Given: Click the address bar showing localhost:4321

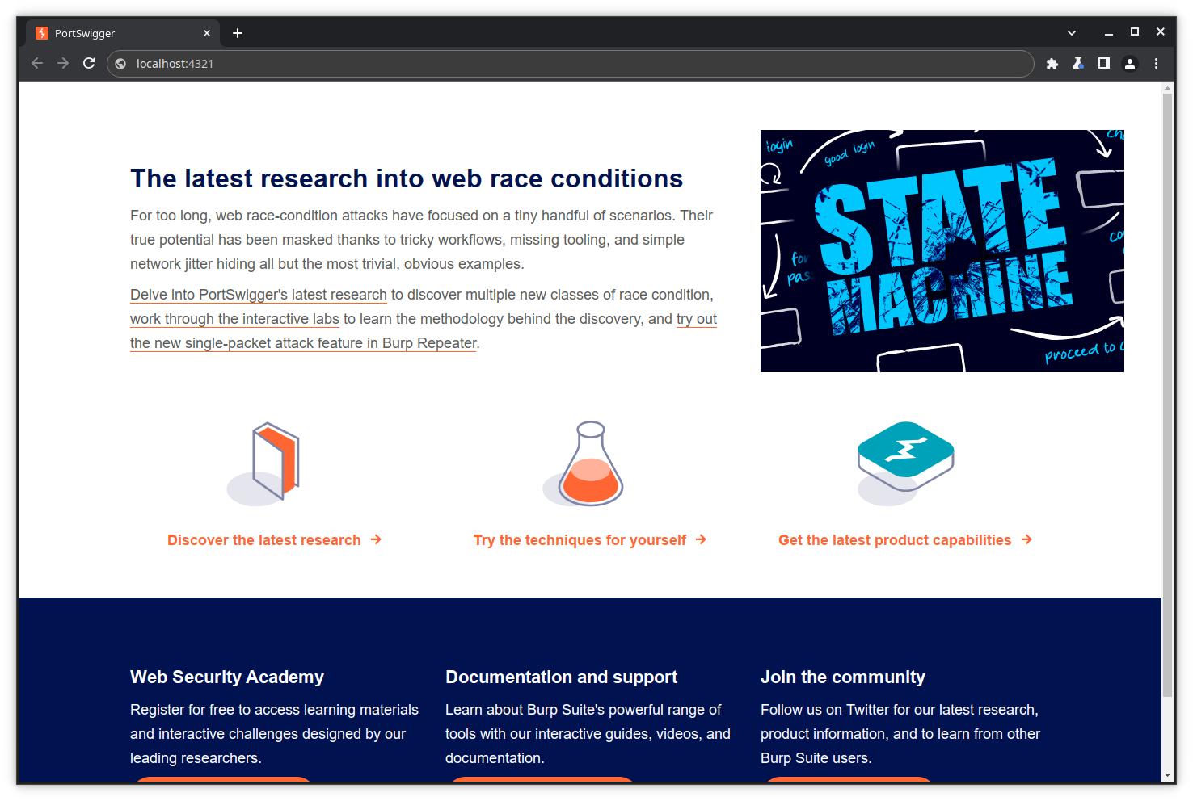Looking at the screenshot, I should (x=566, y=64).
